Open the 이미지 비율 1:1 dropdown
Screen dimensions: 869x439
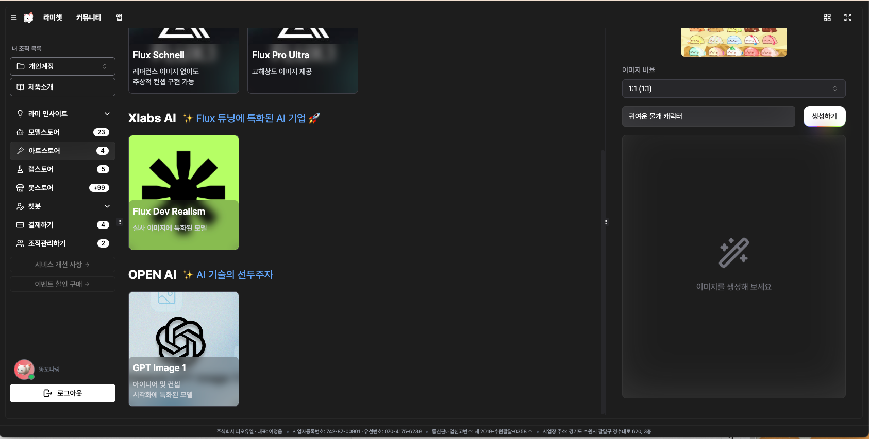733,89
